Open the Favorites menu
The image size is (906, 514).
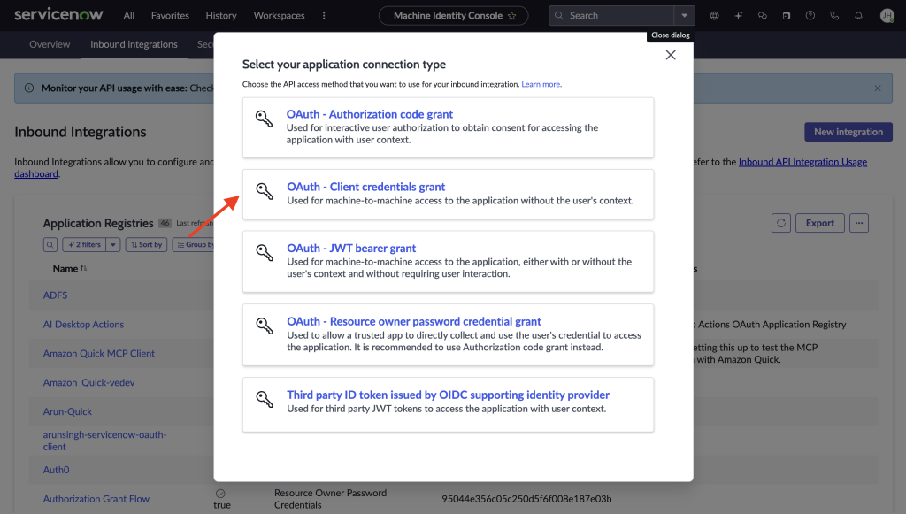coord(170,16)
